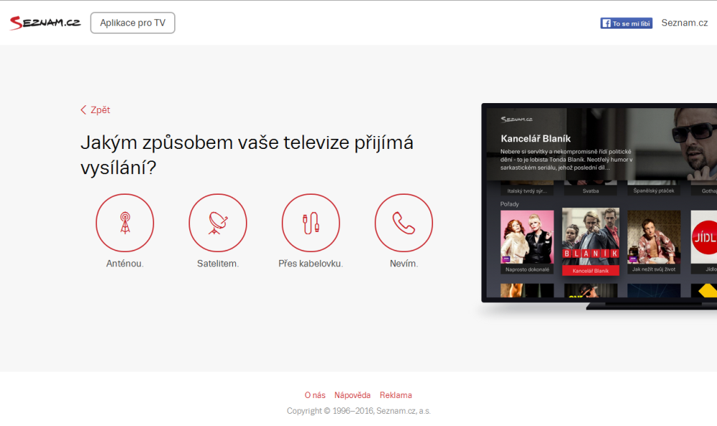Screen dimensions: 717x426
Task: Select the satellite dish icon for Satelitem
Action: [x=218, y=223]
